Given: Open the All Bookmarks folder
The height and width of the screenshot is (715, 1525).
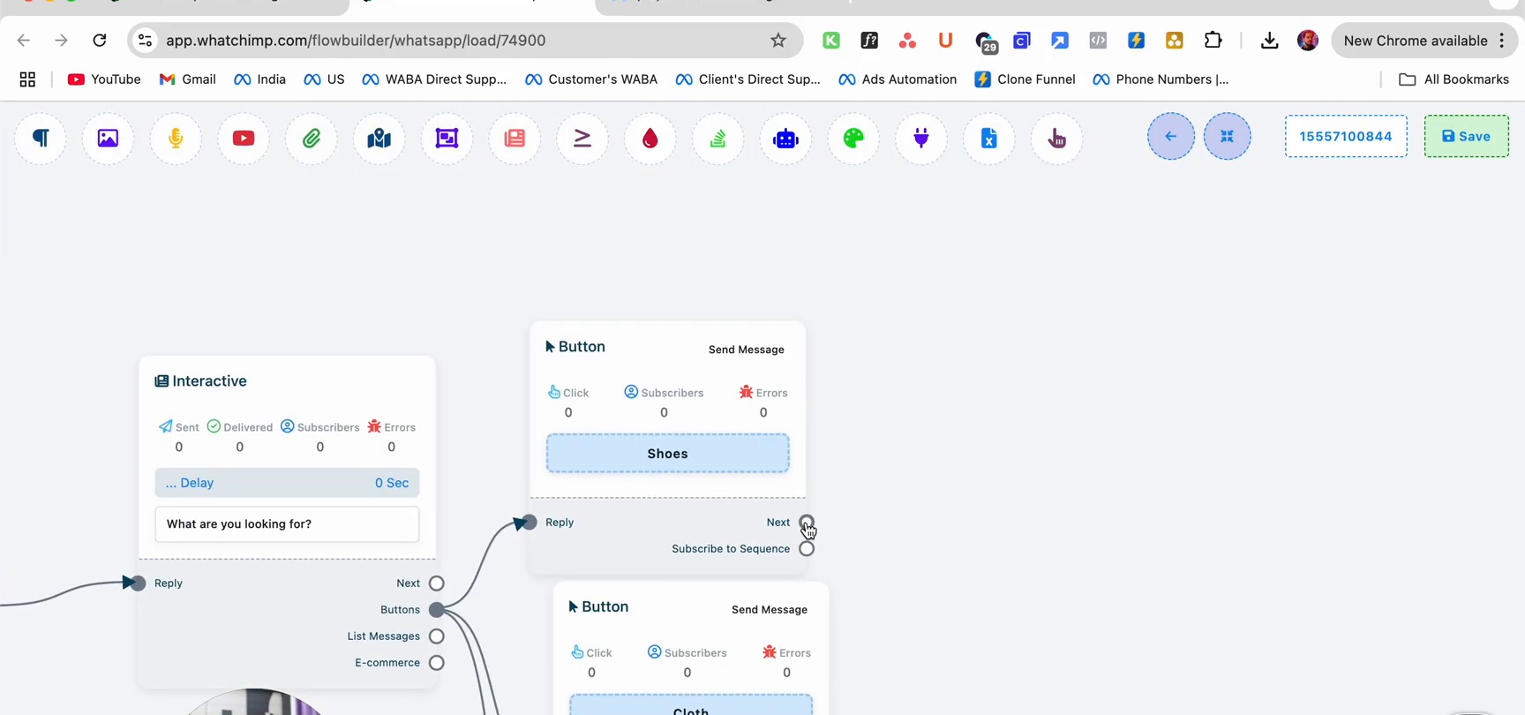Looking at the screenshot, I should click(x=1454, y=79).
